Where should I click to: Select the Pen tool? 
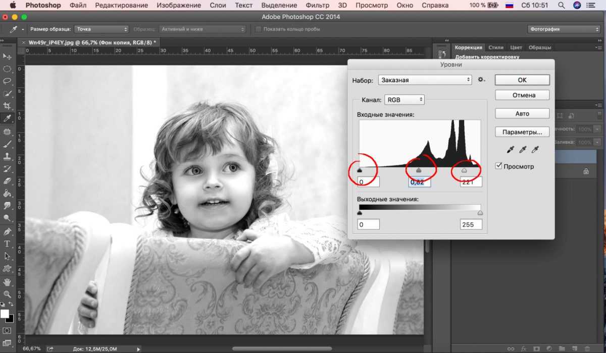7,231
